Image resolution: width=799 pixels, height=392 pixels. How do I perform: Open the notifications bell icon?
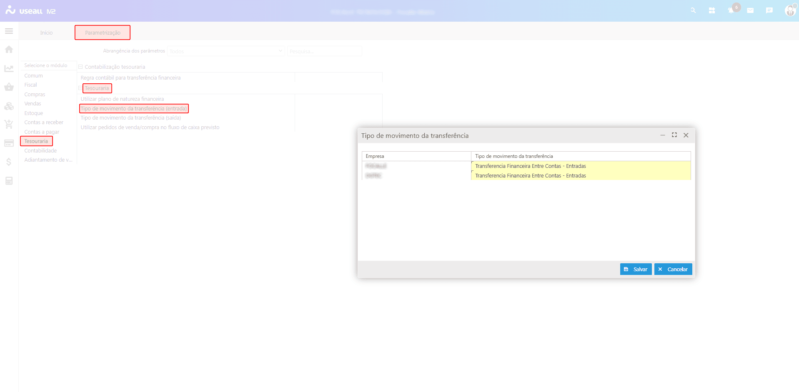731,10
